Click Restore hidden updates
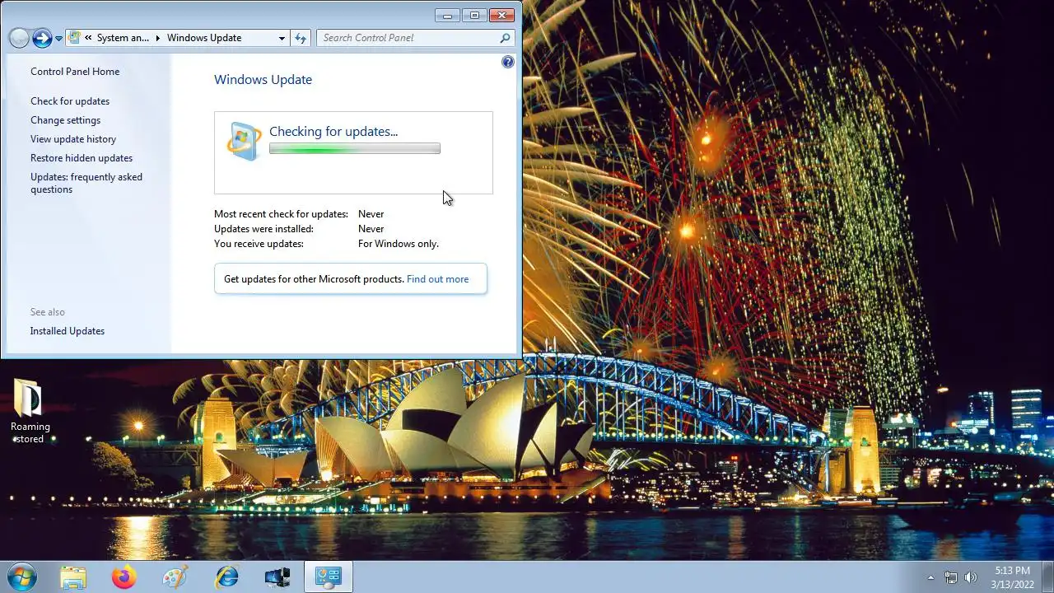 click(x=82, y=158)
